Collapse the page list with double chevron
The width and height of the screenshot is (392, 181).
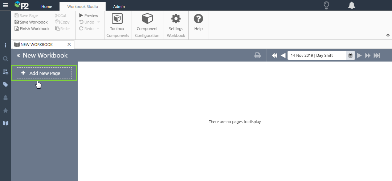coord(18,55)
